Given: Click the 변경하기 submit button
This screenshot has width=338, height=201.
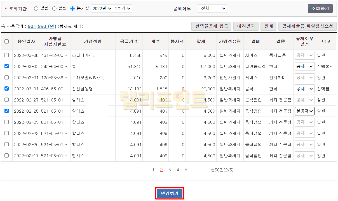Looking at the screenshot, I should pyautogui.click(x=170, y=193).
